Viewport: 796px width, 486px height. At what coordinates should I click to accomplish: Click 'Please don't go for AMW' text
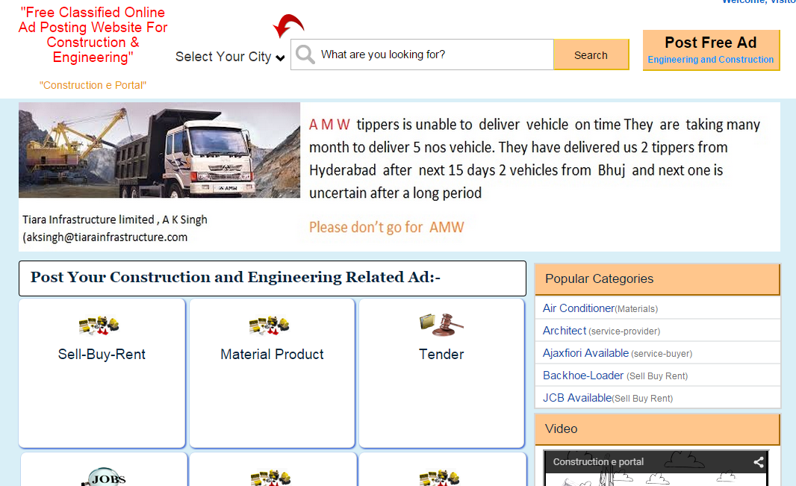(386, 227)
